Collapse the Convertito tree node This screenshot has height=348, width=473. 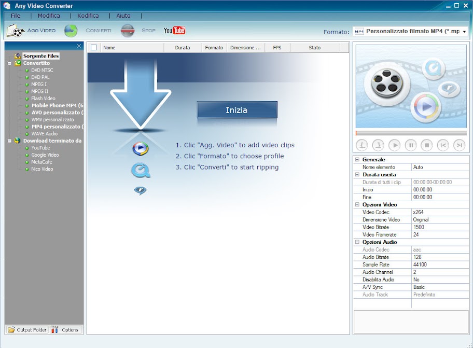(9, 63)
